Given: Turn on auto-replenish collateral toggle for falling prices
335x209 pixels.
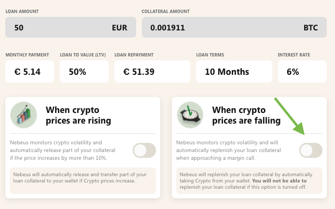Looking at the screenshot, I should pyautogui.click(x=311, y=151).
